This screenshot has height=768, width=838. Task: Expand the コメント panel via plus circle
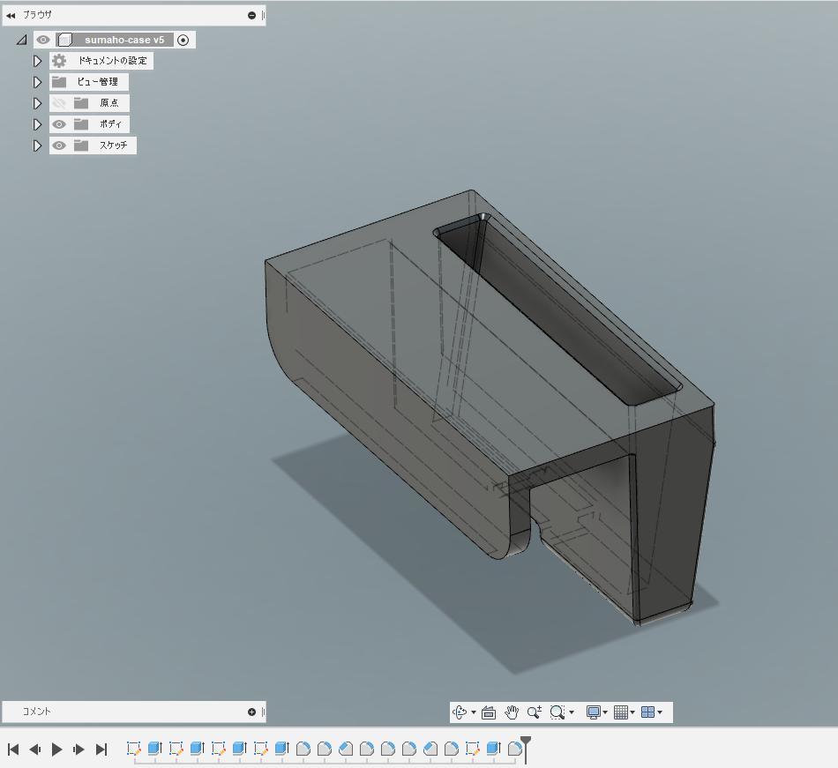[251, 712]
